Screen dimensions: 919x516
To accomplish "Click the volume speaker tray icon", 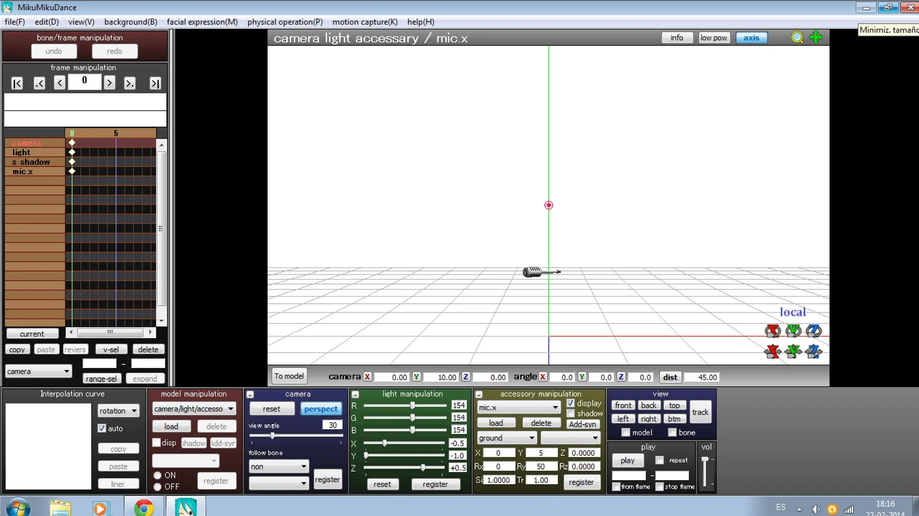I will (x=816, y=509).
